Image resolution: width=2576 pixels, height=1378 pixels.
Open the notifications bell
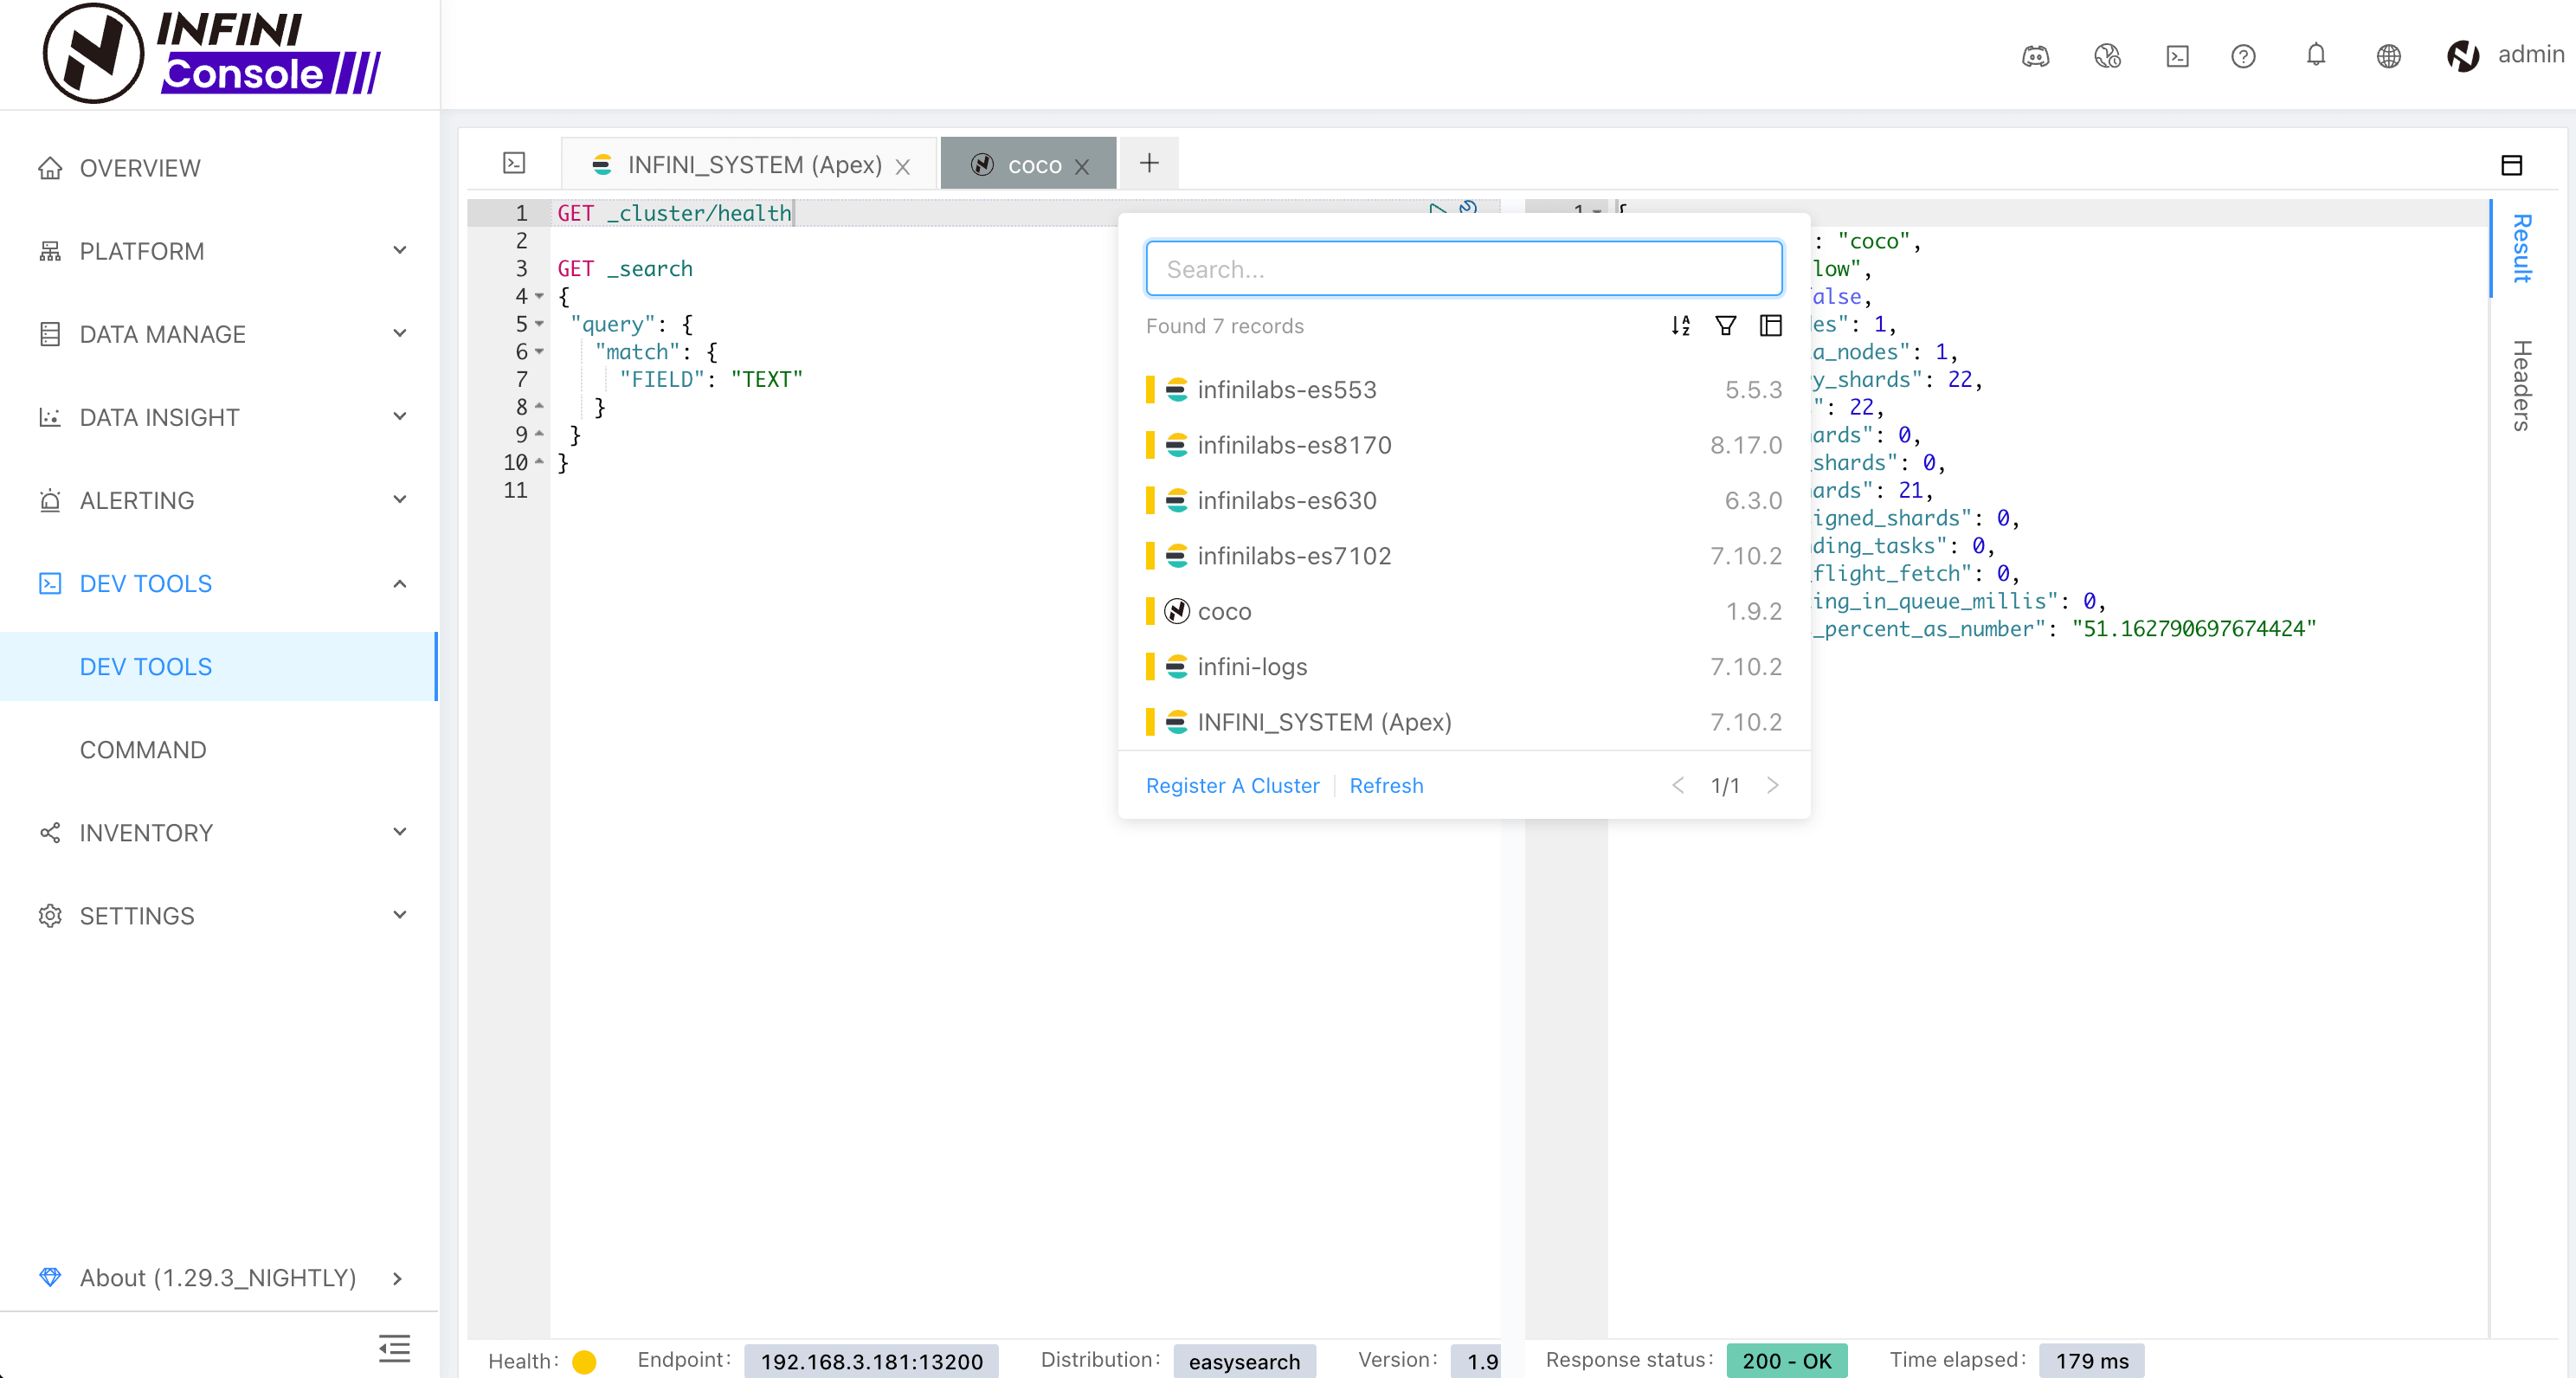[2315, 56]
